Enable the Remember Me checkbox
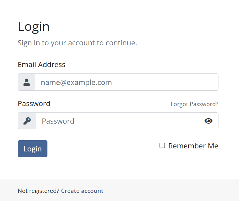Image resolution: width=239 pixels, height=201 pixels. (162, 146)
